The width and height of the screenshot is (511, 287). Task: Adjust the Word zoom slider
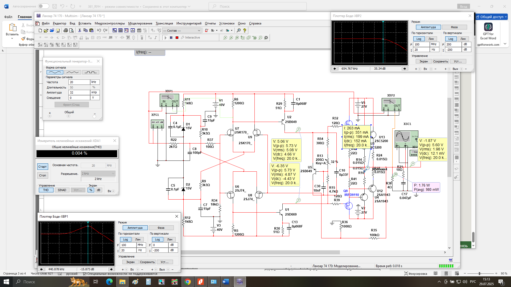(479, 273)
